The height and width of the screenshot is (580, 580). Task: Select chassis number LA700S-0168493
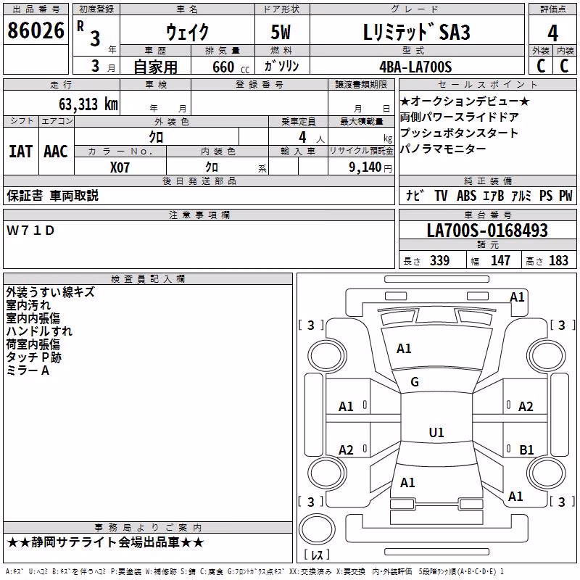coord(487,230)
